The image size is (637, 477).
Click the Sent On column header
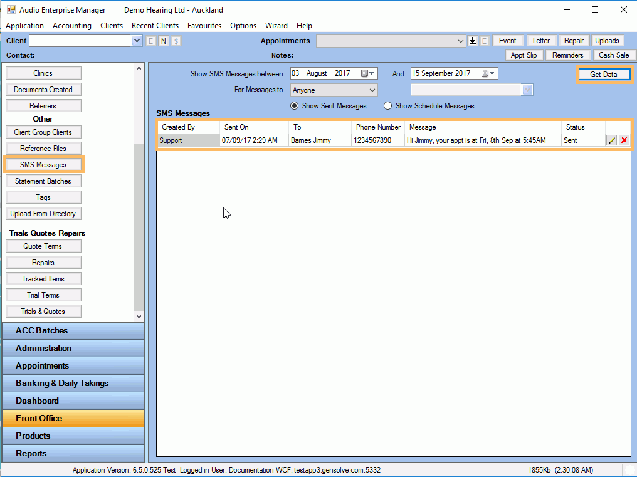(x=253, y=127)
